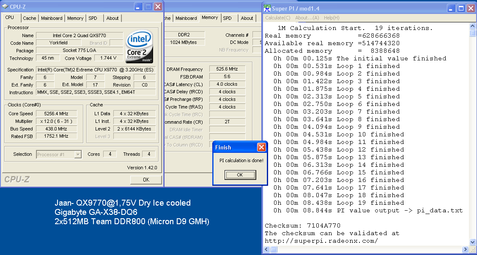The height and width of the screenshot is (255, 477).
Task: Click the Ext. Model value '17'
Action: pos(95,85)
